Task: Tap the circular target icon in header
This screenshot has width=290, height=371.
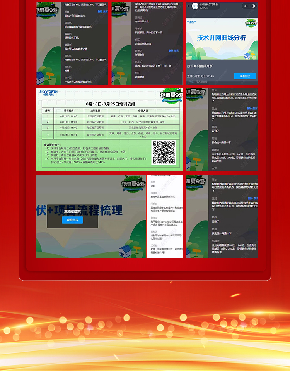Action: 253,6
